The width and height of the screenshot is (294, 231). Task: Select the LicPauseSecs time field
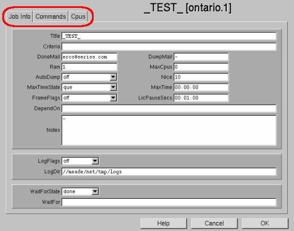pos(201,98)
